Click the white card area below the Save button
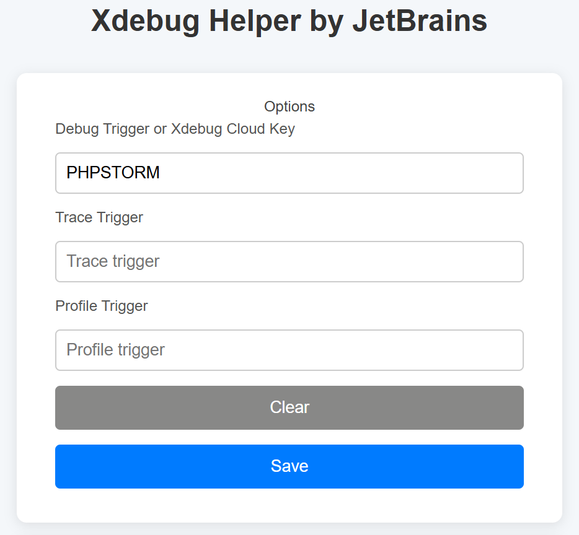This screenshot has width=579, height=535. [x=289, y=505]
